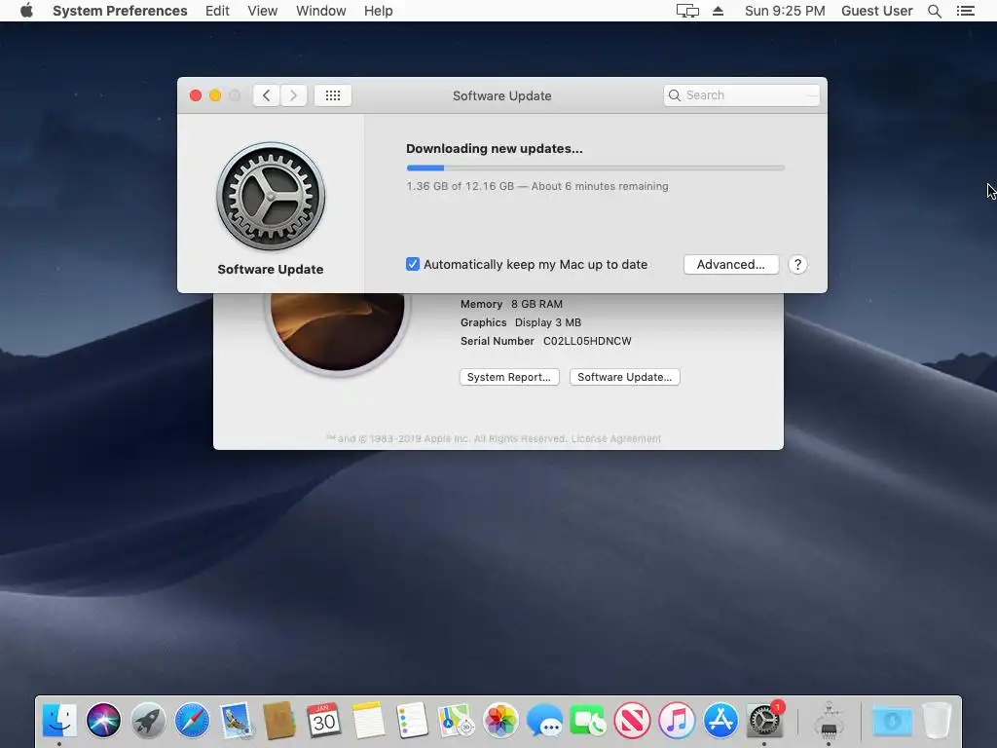Minimize the Software Update window

215,95
